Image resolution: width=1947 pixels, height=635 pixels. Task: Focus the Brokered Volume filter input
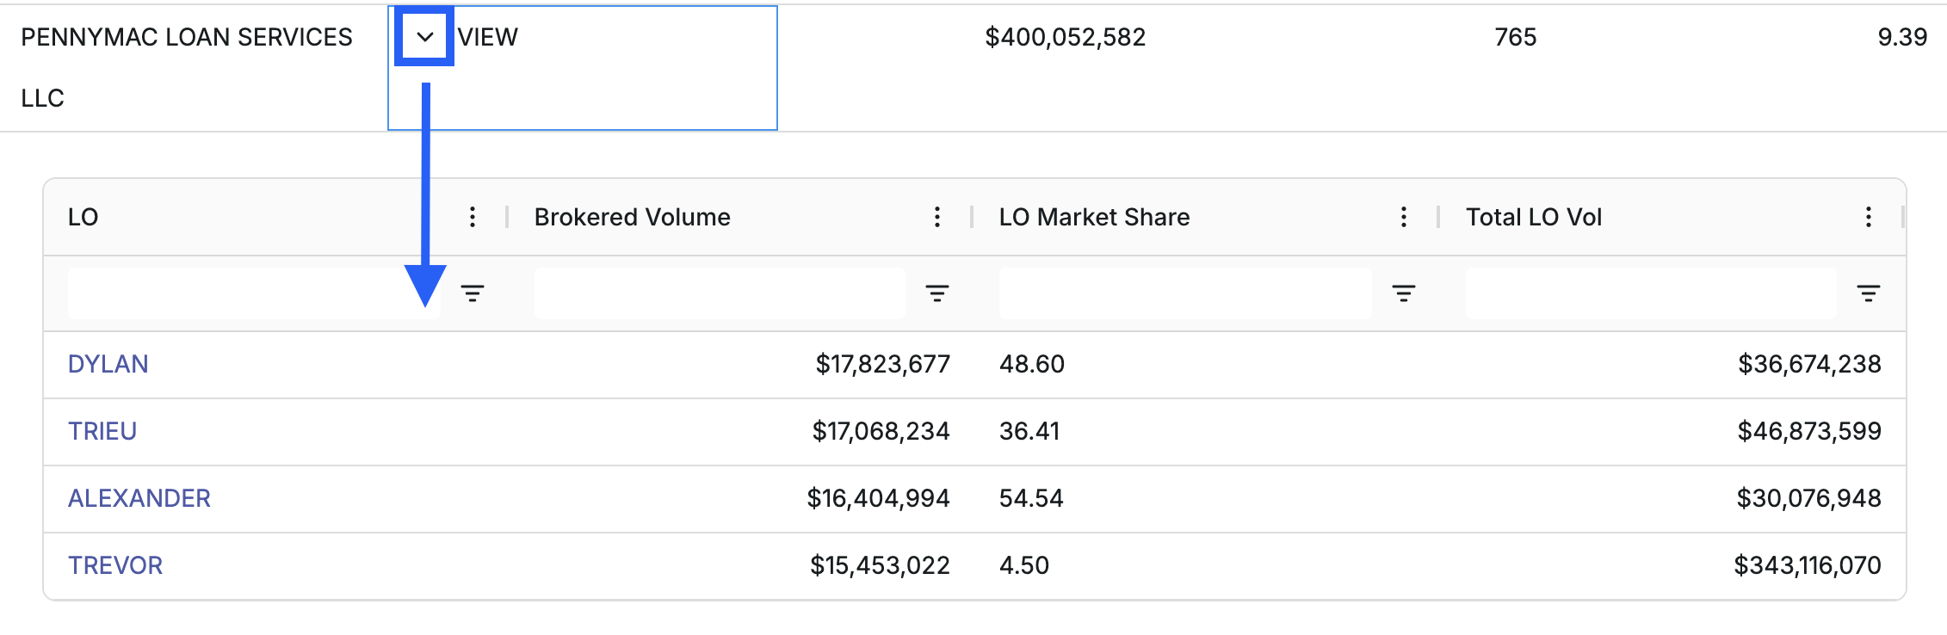720,293
